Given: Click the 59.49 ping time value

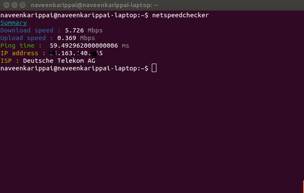Looking at the screenshot, I should tap(83, 46).
